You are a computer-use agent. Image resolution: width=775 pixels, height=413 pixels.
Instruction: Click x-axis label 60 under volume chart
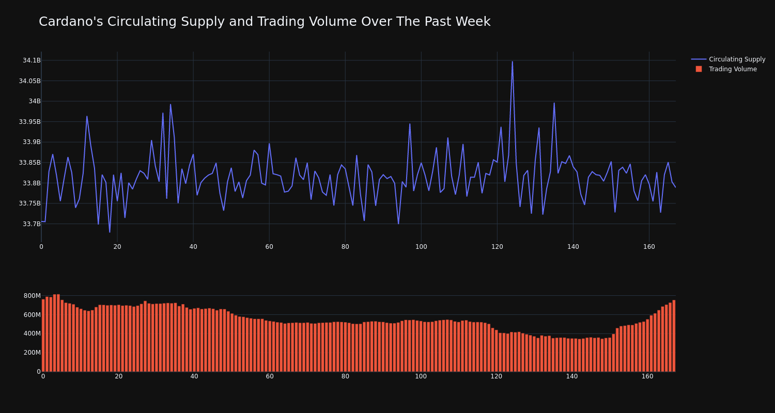point(270,376)
